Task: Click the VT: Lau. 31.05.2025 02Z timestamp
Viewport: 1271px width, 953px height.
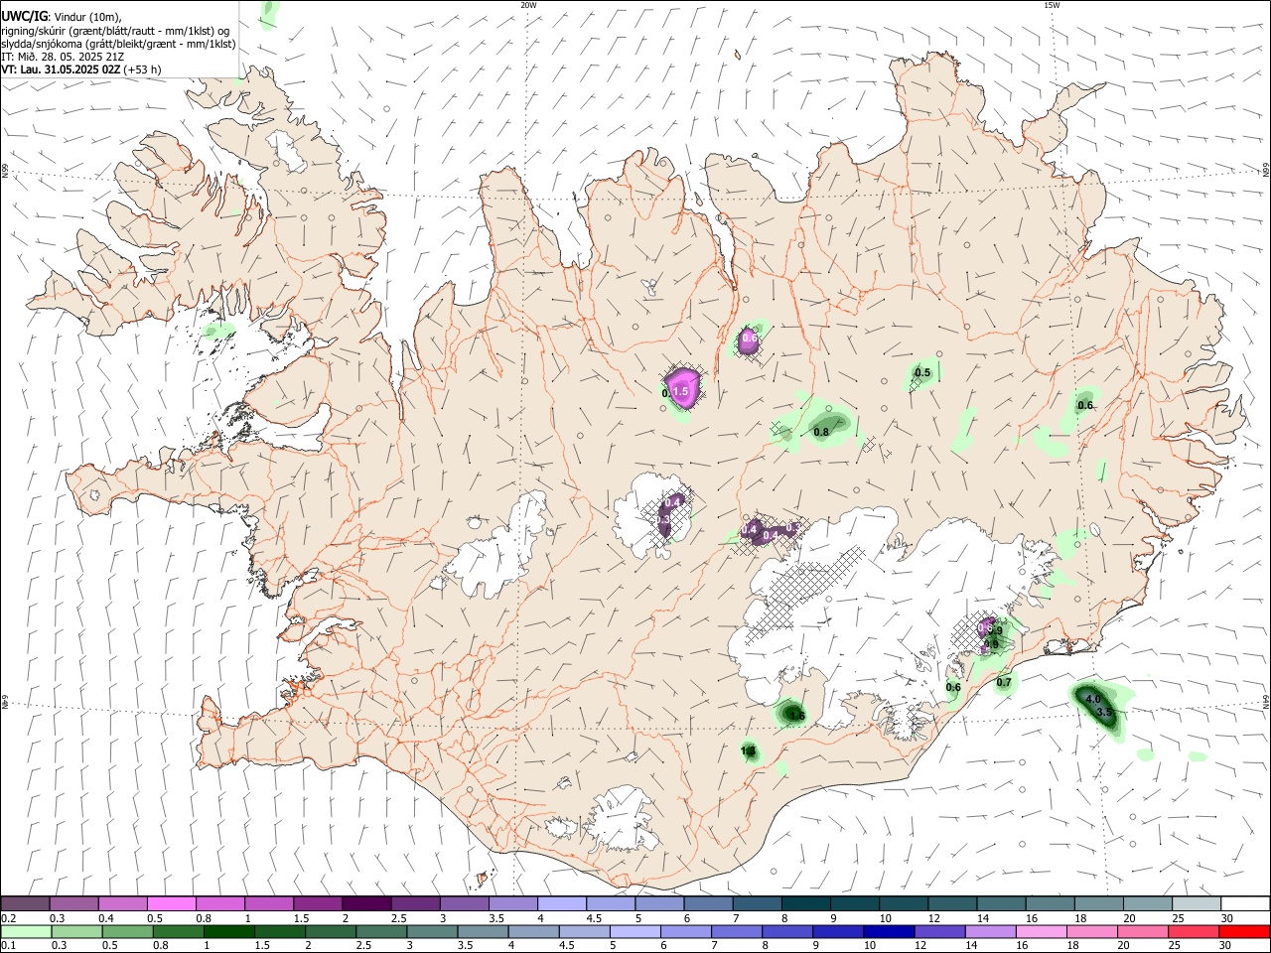Action: pos(62,69)
